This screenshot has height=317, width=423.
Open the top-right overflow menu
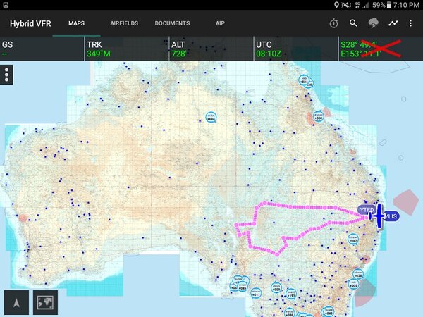(x=411, y=23)
